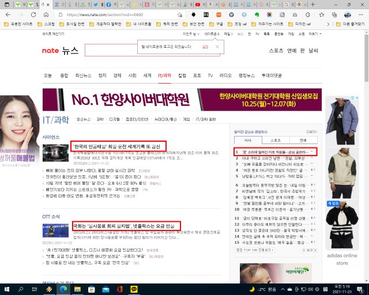The image size is (369, 295).
Task: Open the Evernote elephant extension icon
Action: [x=257, y=14]
